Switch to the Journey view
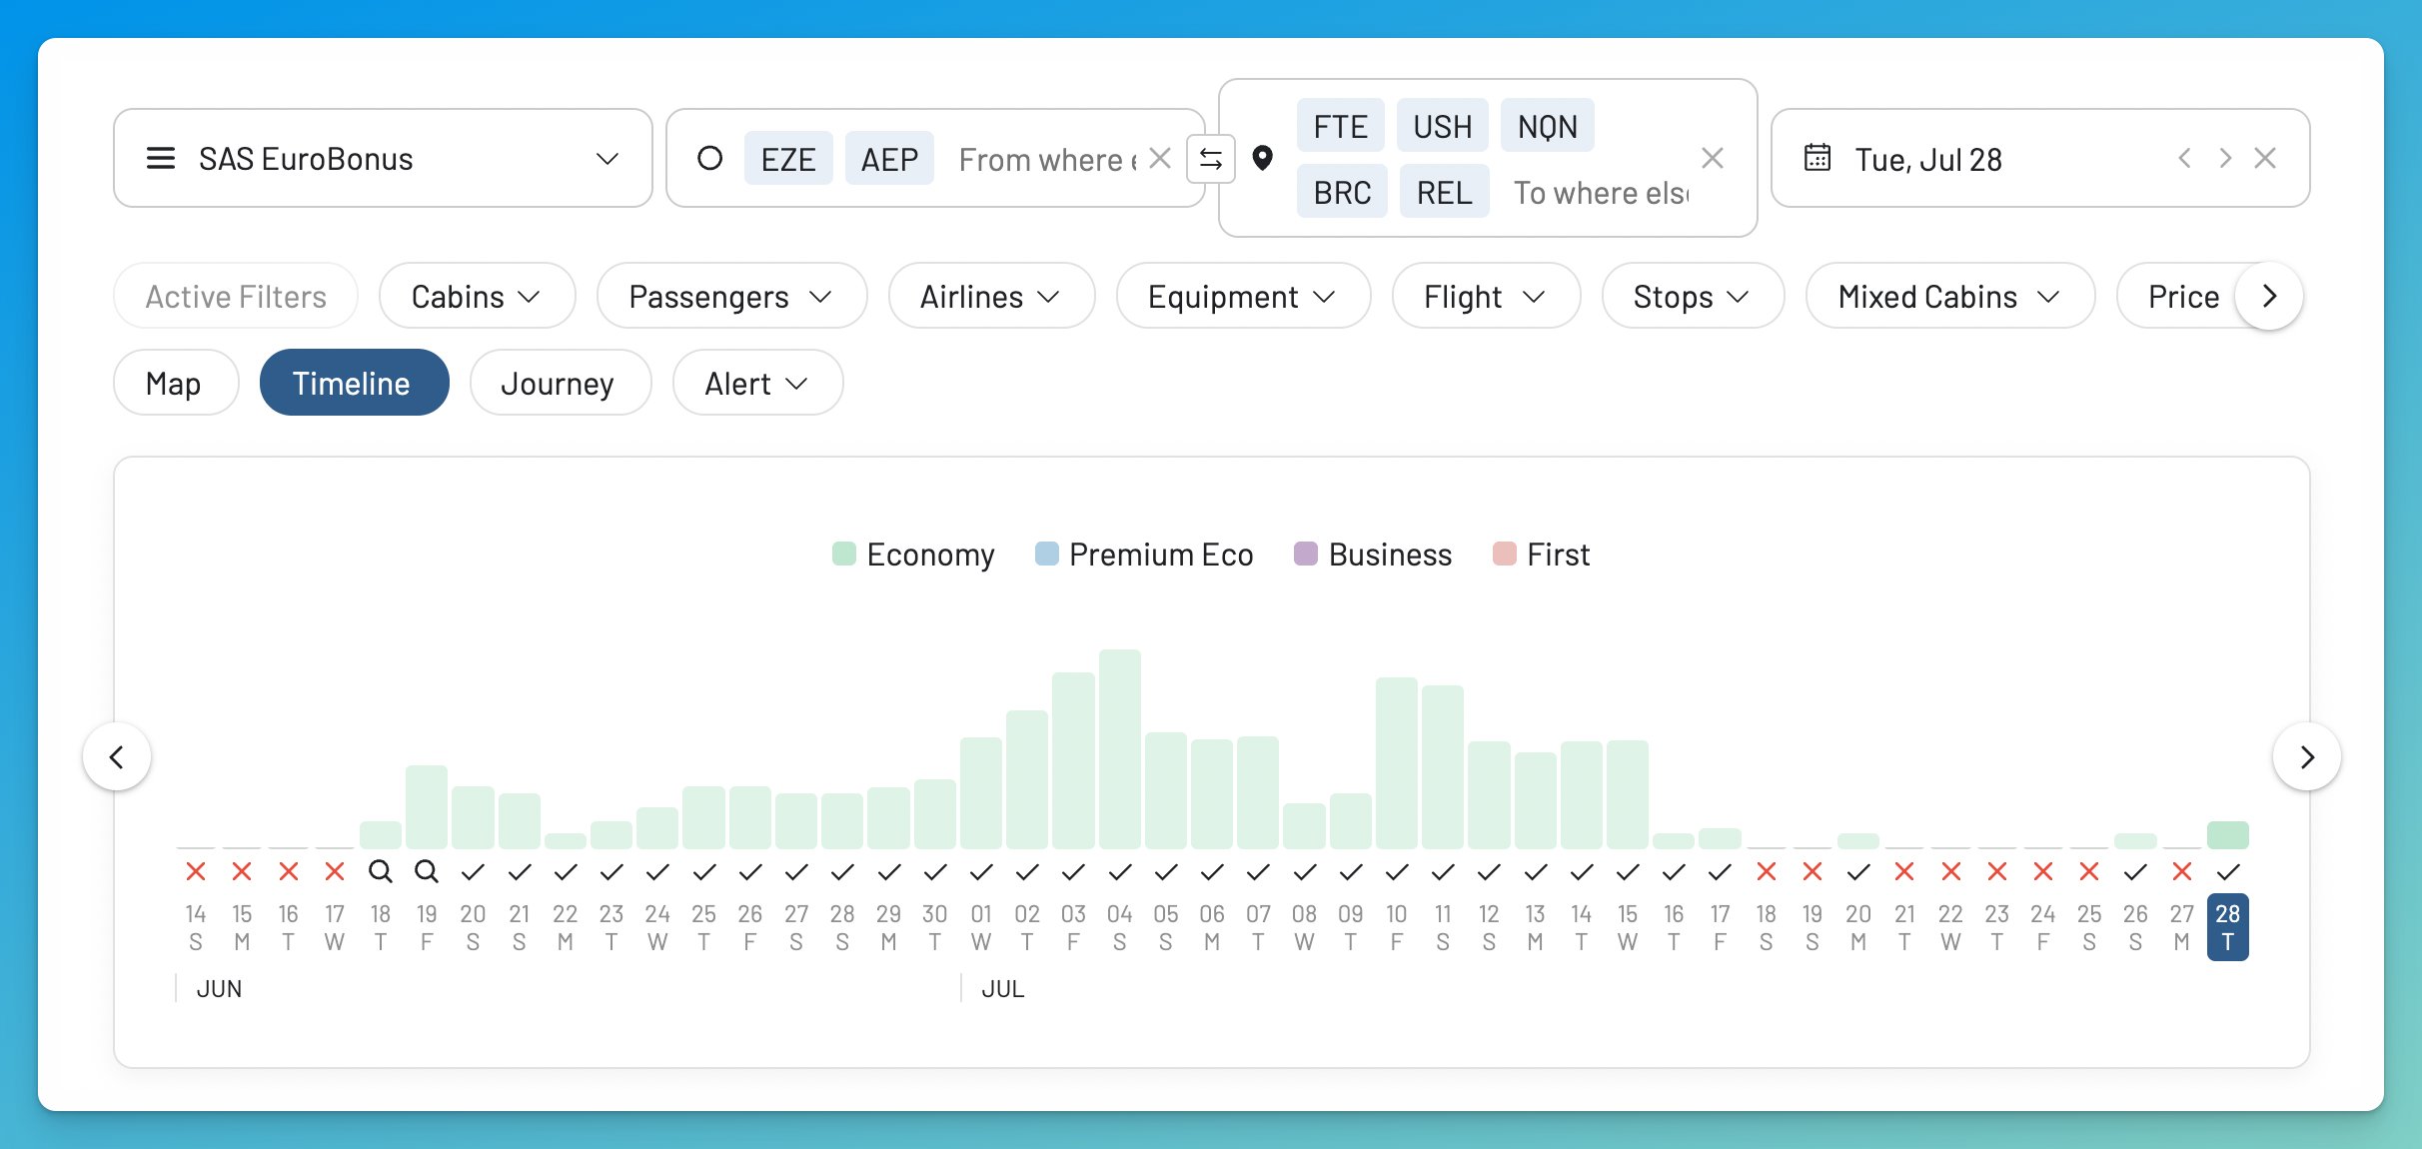 click(x=560, y=383)
